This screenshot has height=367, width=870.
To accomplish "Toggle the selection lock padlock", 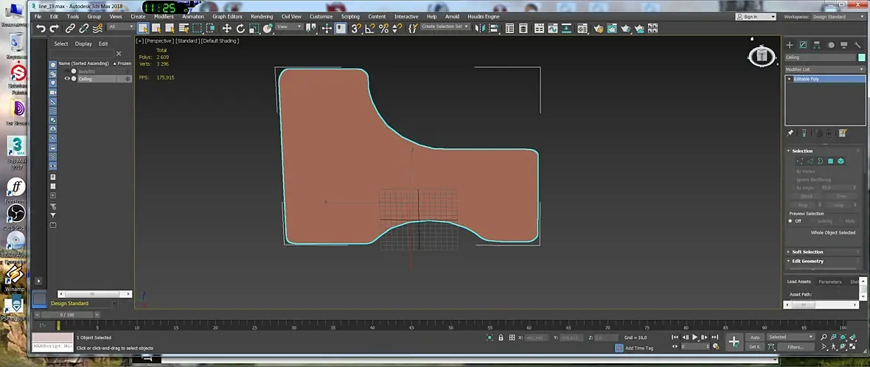I will (501, 338).
